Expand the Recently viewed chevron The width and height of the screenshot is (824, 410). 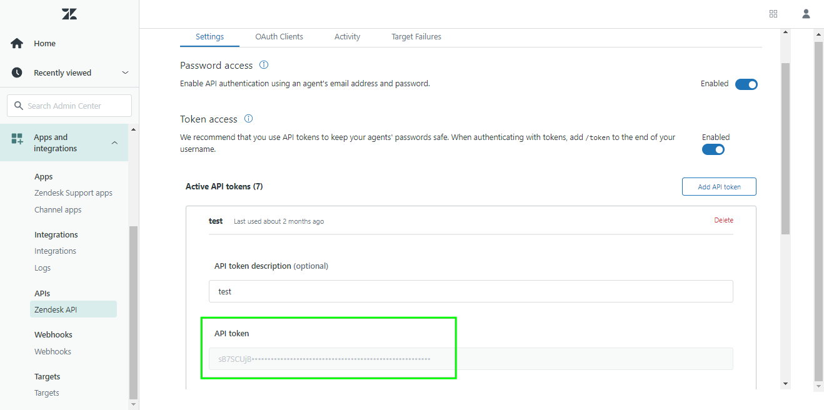[x=125, y=72]
